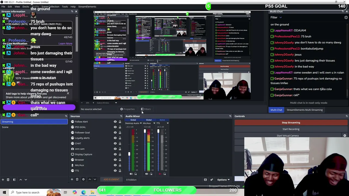The width and height of the screenshot is (349, 196).
Task: Hide the onn cam source
Action: coord(115,149)
